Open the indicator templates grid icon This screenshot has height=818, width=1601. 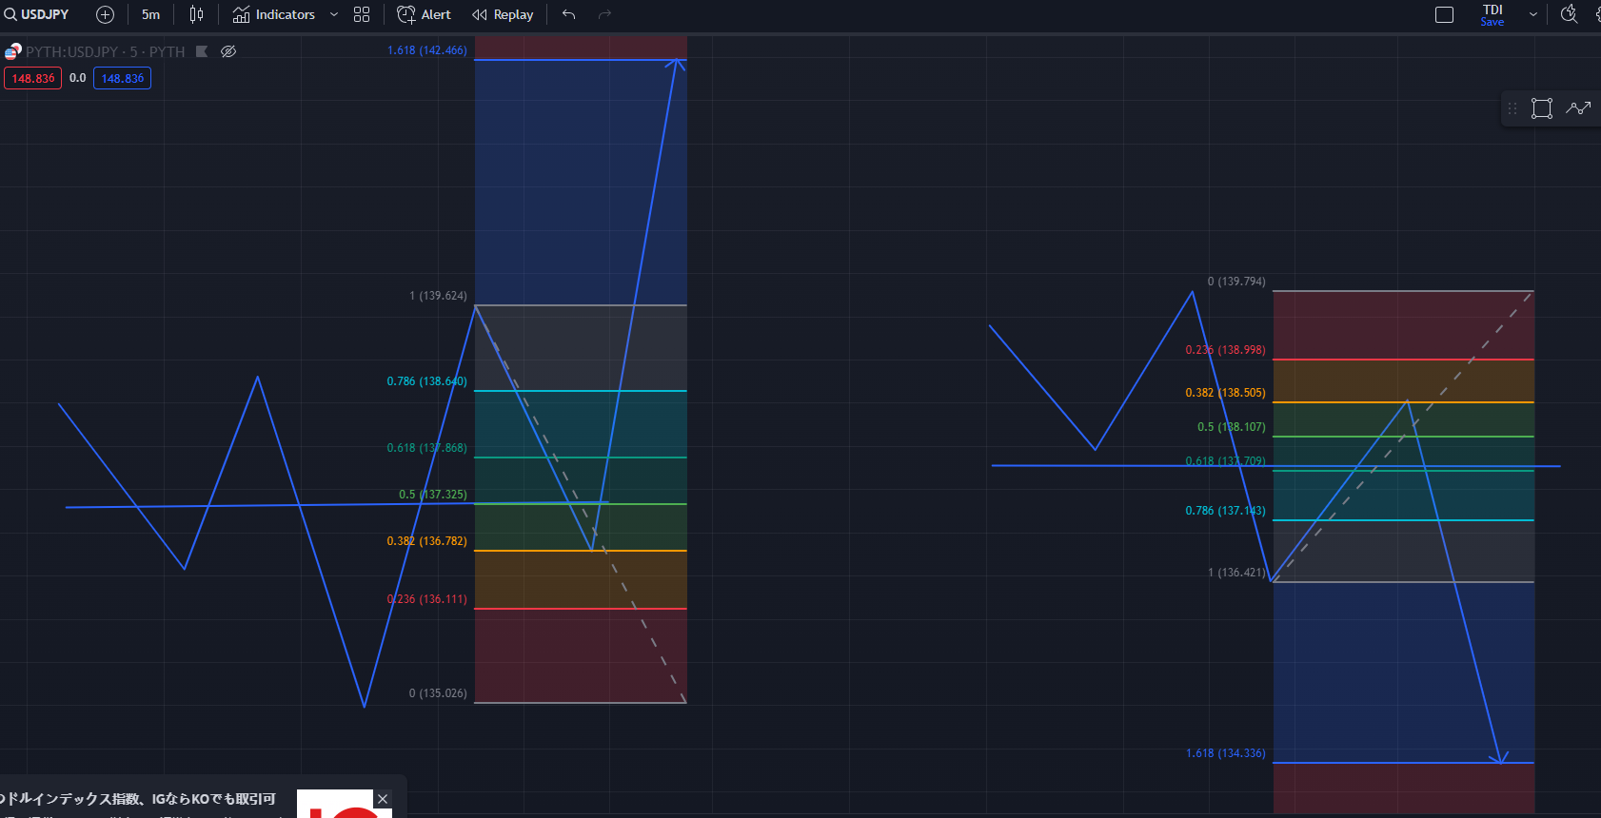point(362,14)
